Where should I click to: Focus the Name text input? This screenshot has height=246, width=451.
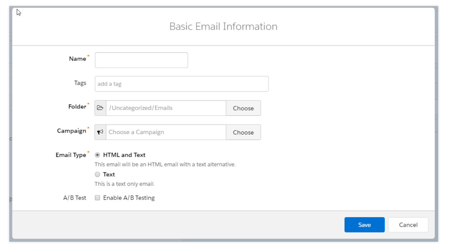coord(141,60)
